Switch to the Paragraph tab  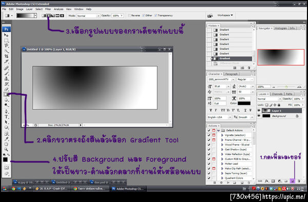click(232, 74)
